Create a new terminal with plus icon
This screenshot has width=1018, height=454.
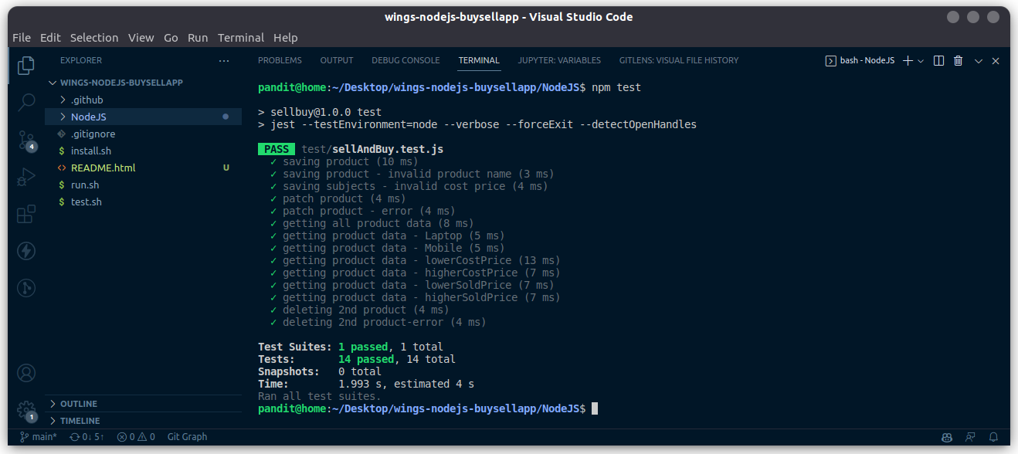pyautogui.click(x=908, y=60)
